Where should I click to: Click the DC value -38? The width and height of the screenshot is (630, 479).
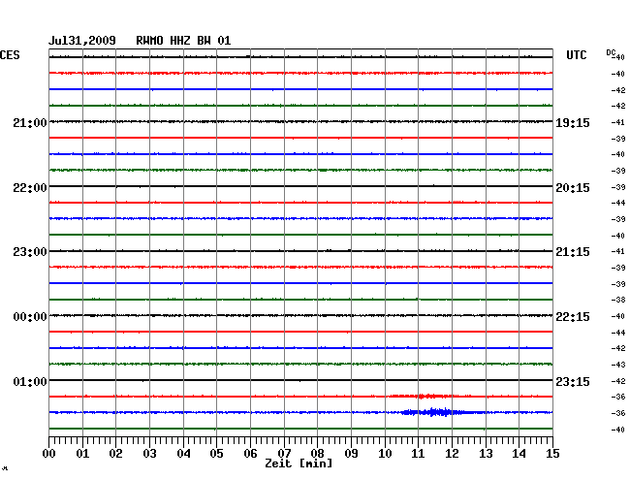[x=618, y=300]
